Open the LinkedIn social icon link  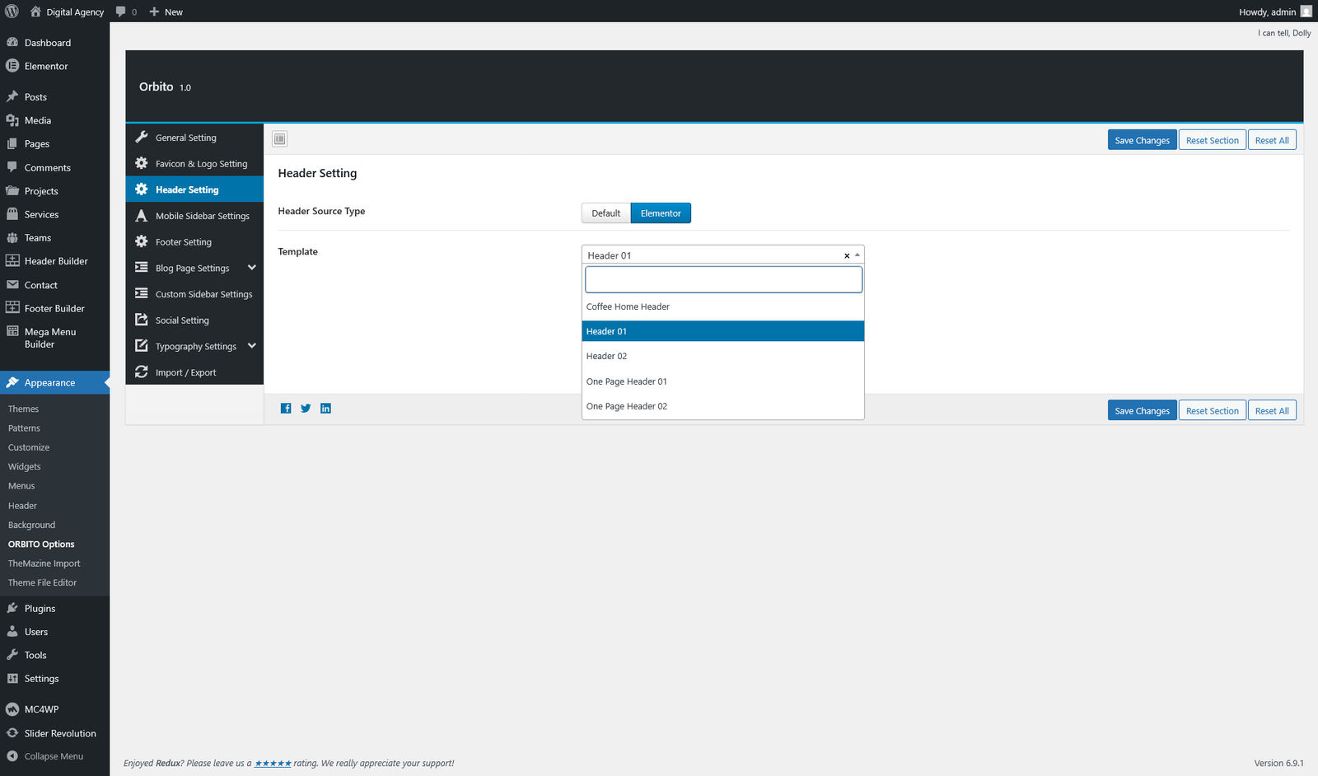click(325, 409)
